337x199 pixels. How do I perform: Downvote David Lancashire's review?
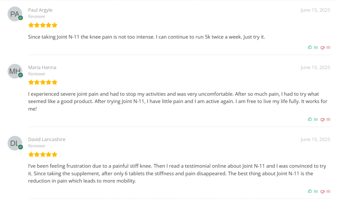point(323,192)
